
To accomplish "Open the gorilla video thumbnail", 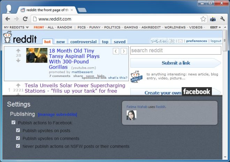I will 37,55.
